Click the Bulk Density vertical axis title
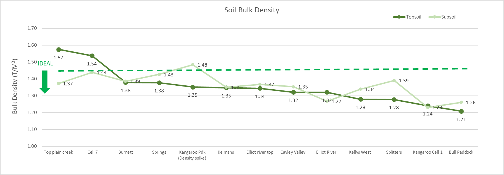This screenshot has height=175, width=504. point(15,86)
